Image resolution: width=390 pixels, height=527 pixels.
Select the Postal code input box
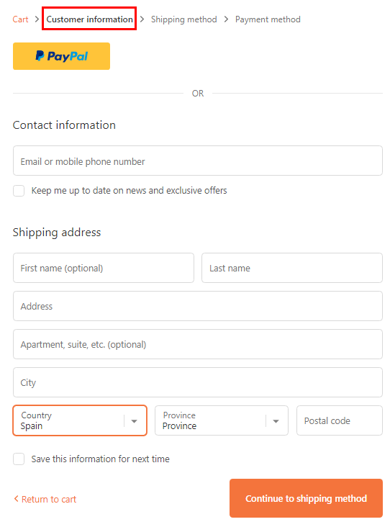pyautogui.click(x=340, y=420)
